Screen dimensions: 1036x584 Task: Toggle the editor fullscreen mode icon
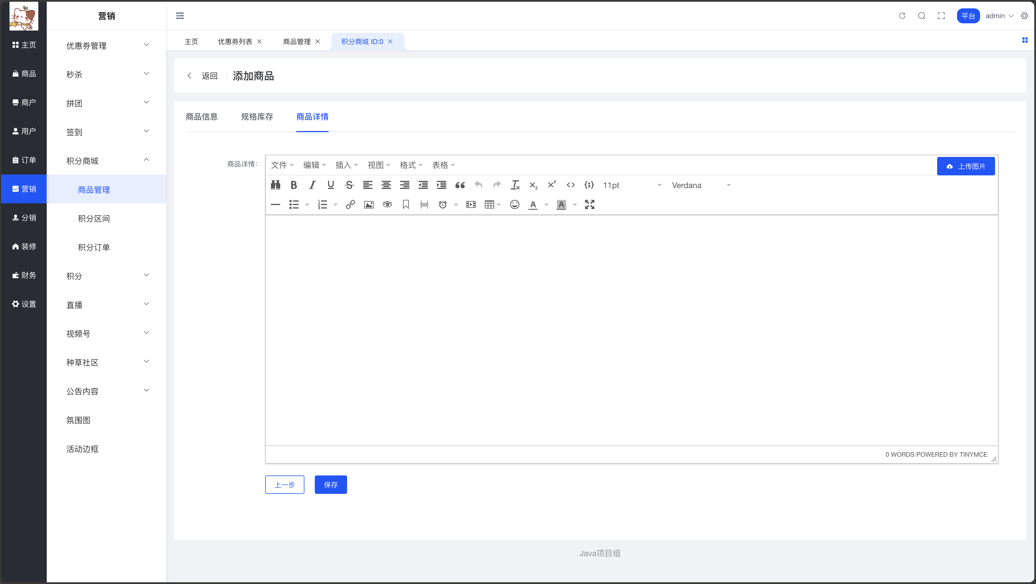point(589,204)
